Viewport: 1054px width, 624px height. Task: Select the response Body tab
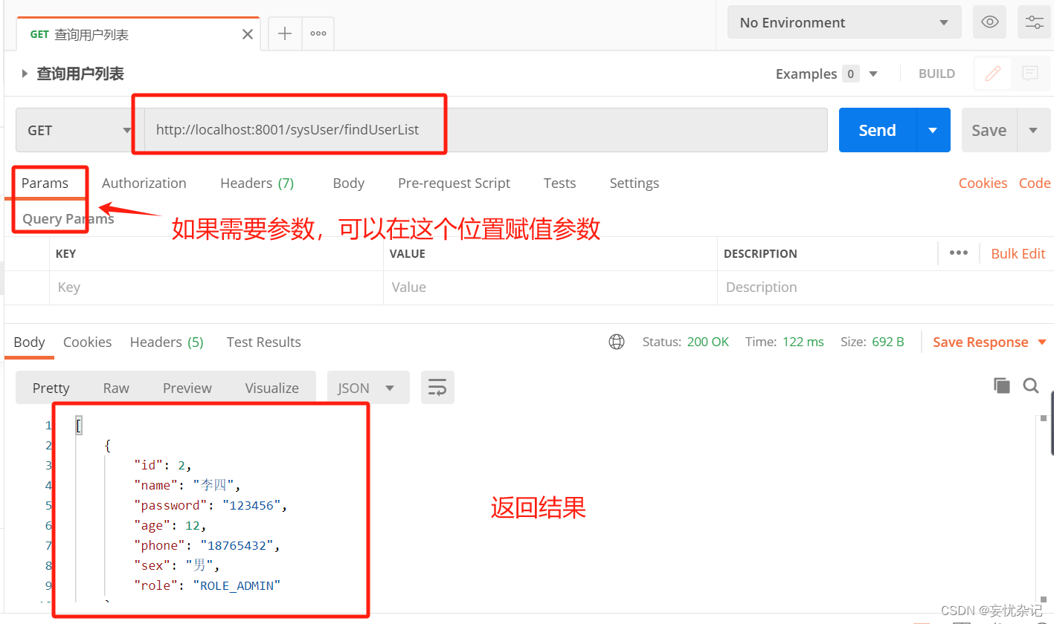tap(29, 342)
